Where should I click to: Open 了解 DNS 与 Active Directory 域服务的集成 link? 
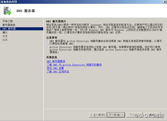point(74,65)
